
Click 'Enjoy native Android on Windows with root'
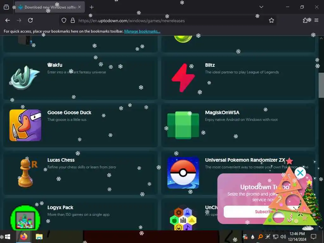(241, 120)
